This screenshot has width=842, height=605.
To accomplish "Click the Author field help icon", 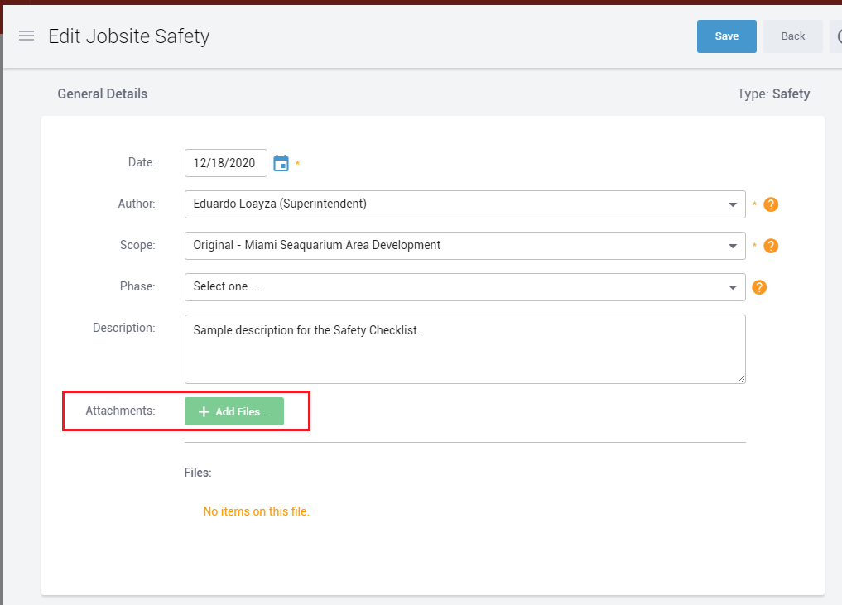I will (x=771, y=204).
